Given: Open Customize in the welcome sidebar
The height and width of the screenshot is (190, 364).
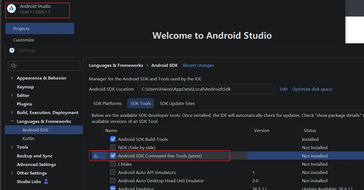Looking at the screenshot, I should tap(24, 40).
